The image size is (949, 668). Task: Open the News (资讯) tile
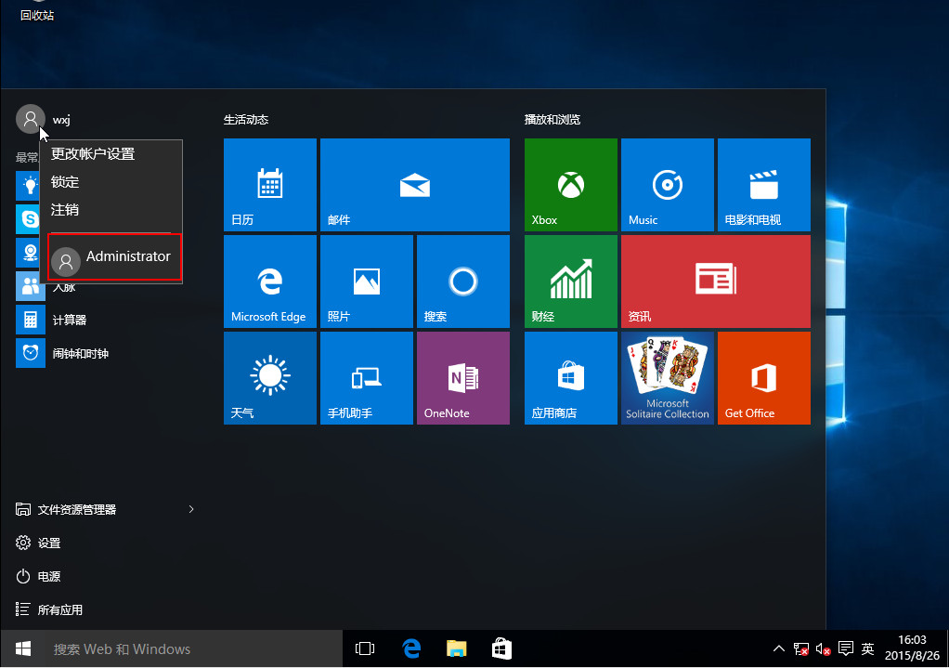pyautogui.click(x=715, y=282)
